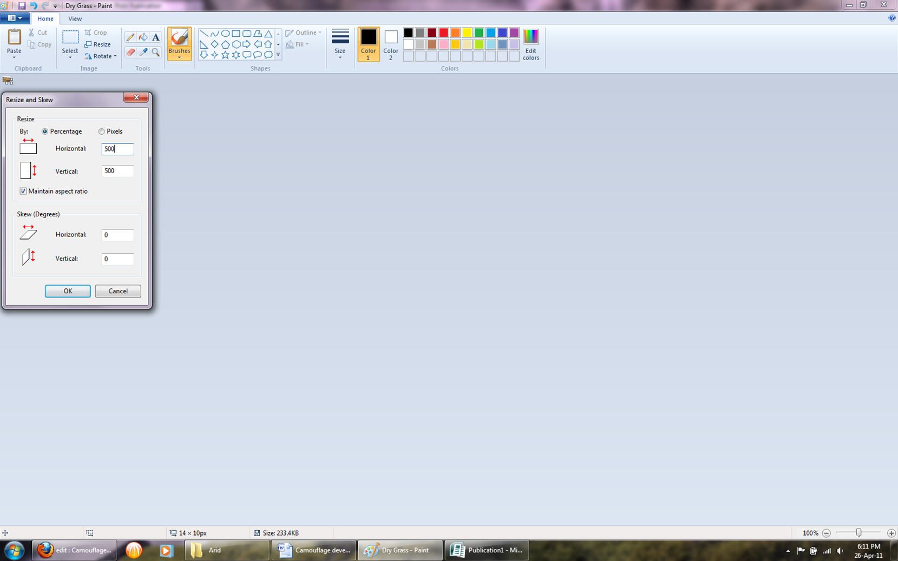Expand the Select dropdown arrow
The height and width of the screenshot is (561, 898).
[70, 57]
